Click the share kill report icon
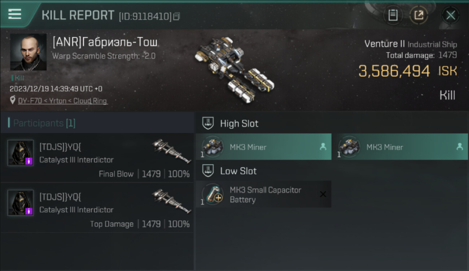Image resolution: width=469 pixels, height=271 pixels. (418, 15)
